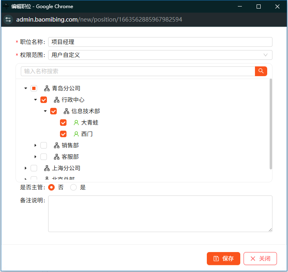Open the 权限范围 dropdown

pos(160,55)
